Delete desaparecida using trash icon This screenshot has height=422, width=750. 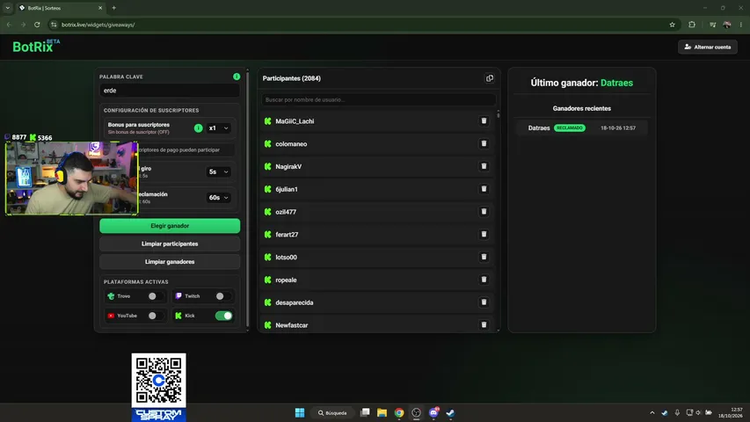(x=484, y=302)
